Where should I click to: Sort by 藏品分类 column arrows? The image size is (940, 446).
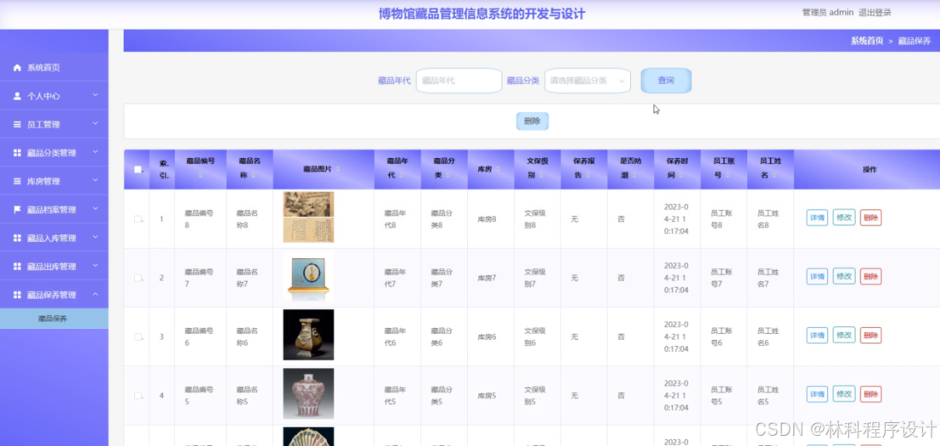[447, 175]
